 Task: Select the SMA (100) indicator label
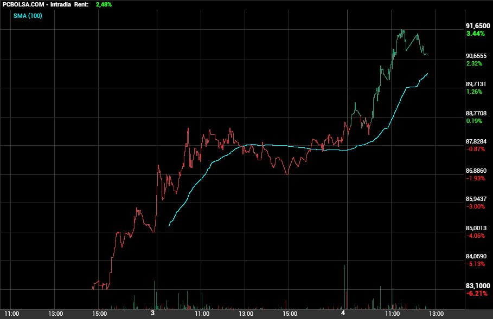point(28,16)
